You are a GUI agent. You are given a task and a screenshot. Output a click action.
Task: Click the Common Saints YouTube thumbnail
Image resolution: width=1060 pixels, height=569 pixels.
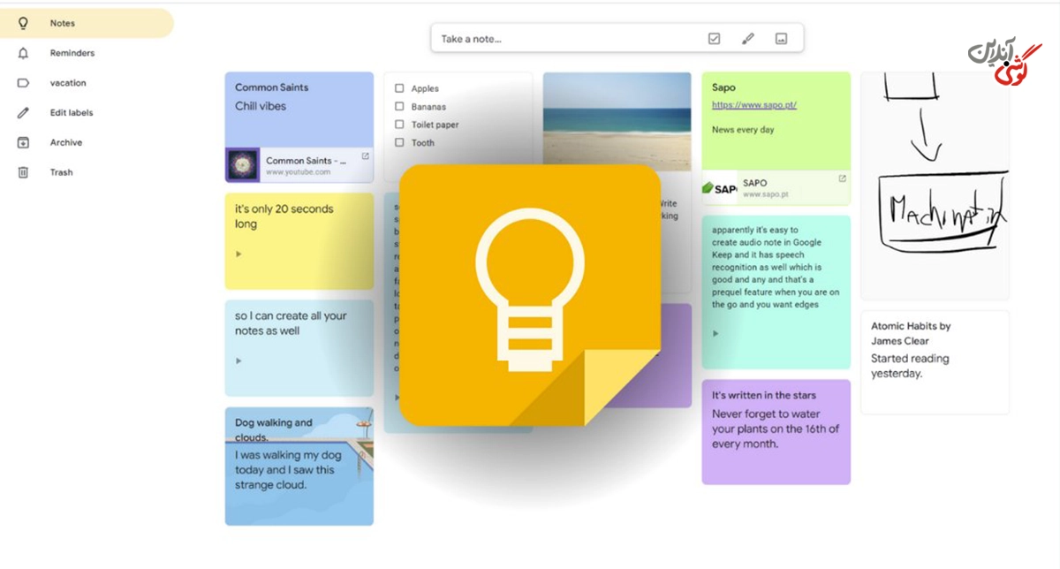(x=242, y=165)
